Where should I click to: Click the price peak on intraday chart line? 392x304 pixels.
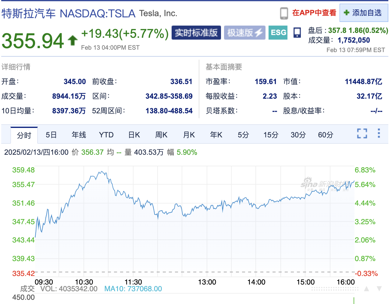coord(102,171)
